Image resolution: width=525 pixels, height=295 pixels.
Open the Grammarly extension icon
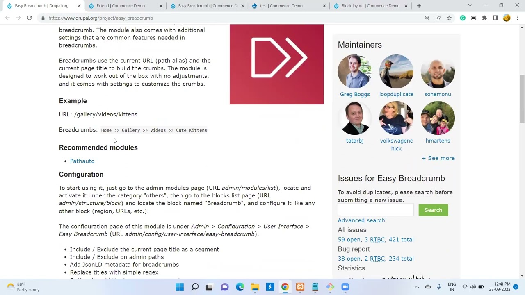click(x=463, y=18)
